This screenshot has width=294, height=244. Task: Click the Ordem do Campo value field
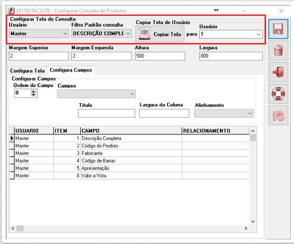coord(23,93)
